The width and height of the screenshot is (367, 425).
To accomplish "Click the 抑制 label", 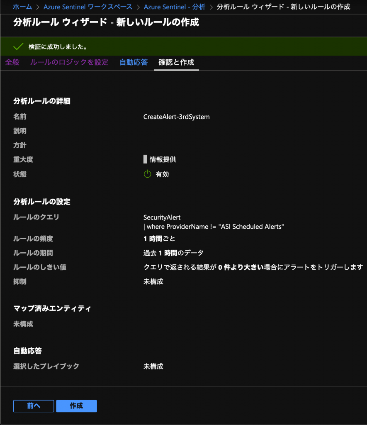I will coord(20,282).
